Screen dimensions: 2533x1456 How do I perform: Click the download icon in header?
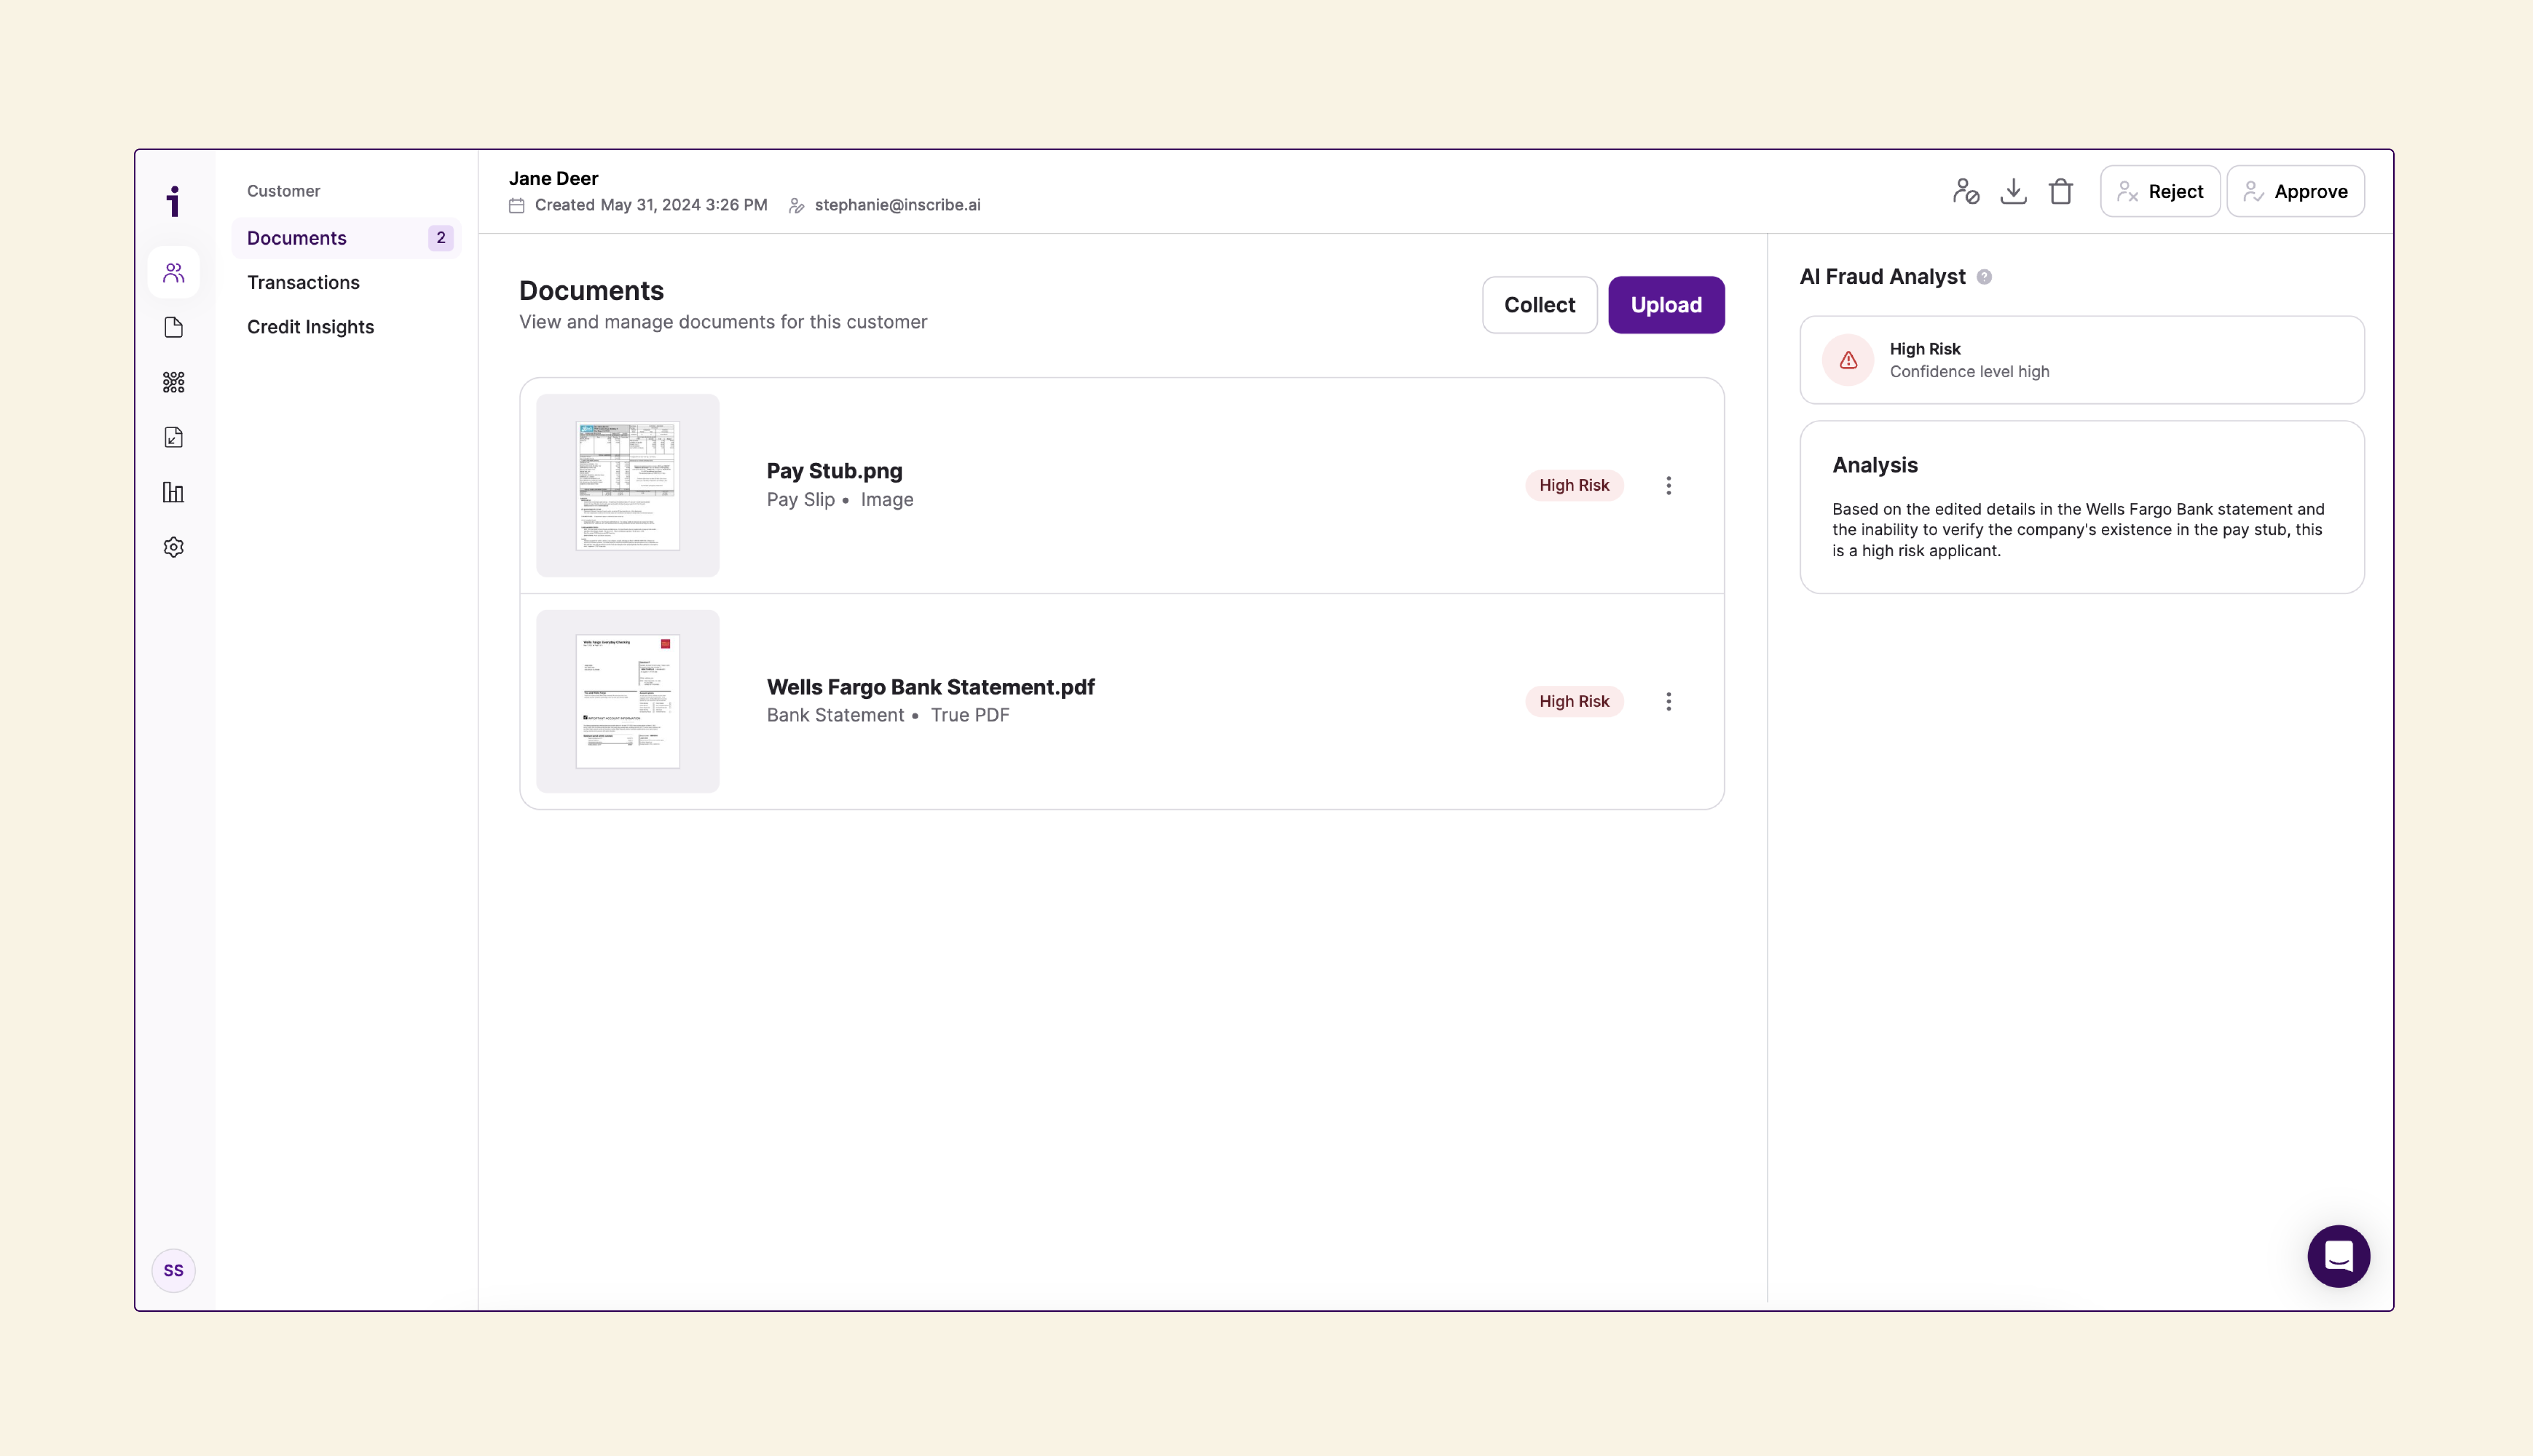pyautogui.click(x=2013, y=191)
